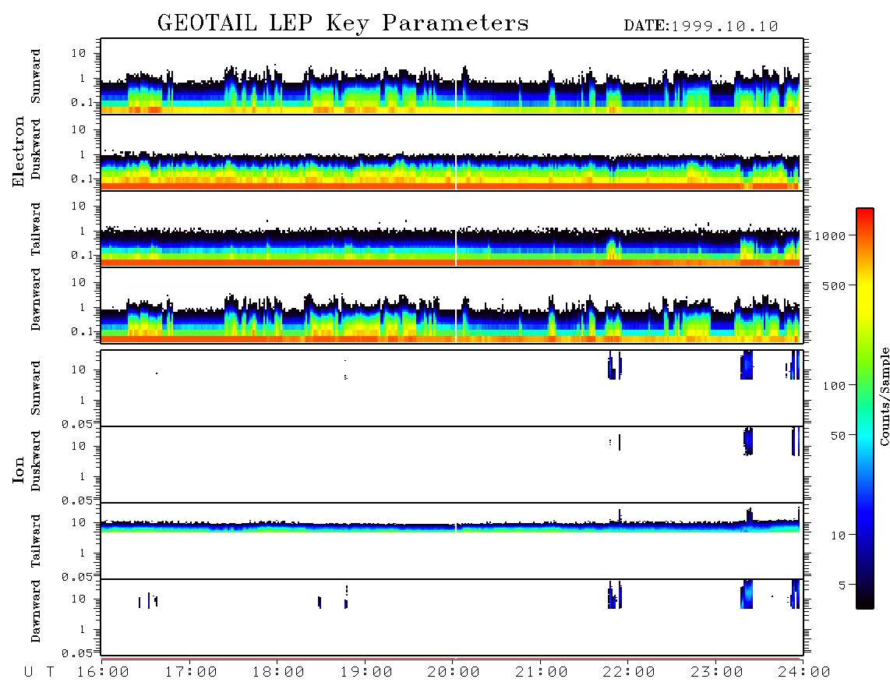Click the Ion Duskward panel label

(36, 461)
